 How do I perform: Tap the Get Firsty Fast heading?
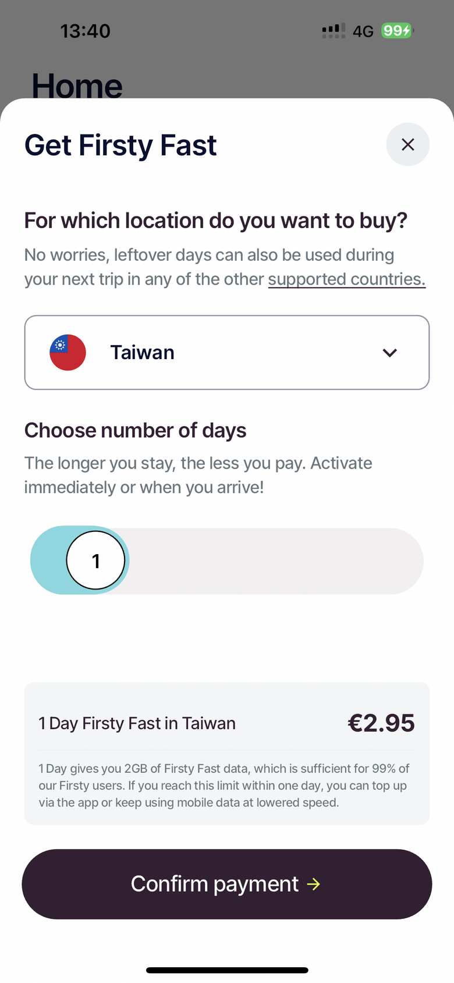(x=120, y=145)
